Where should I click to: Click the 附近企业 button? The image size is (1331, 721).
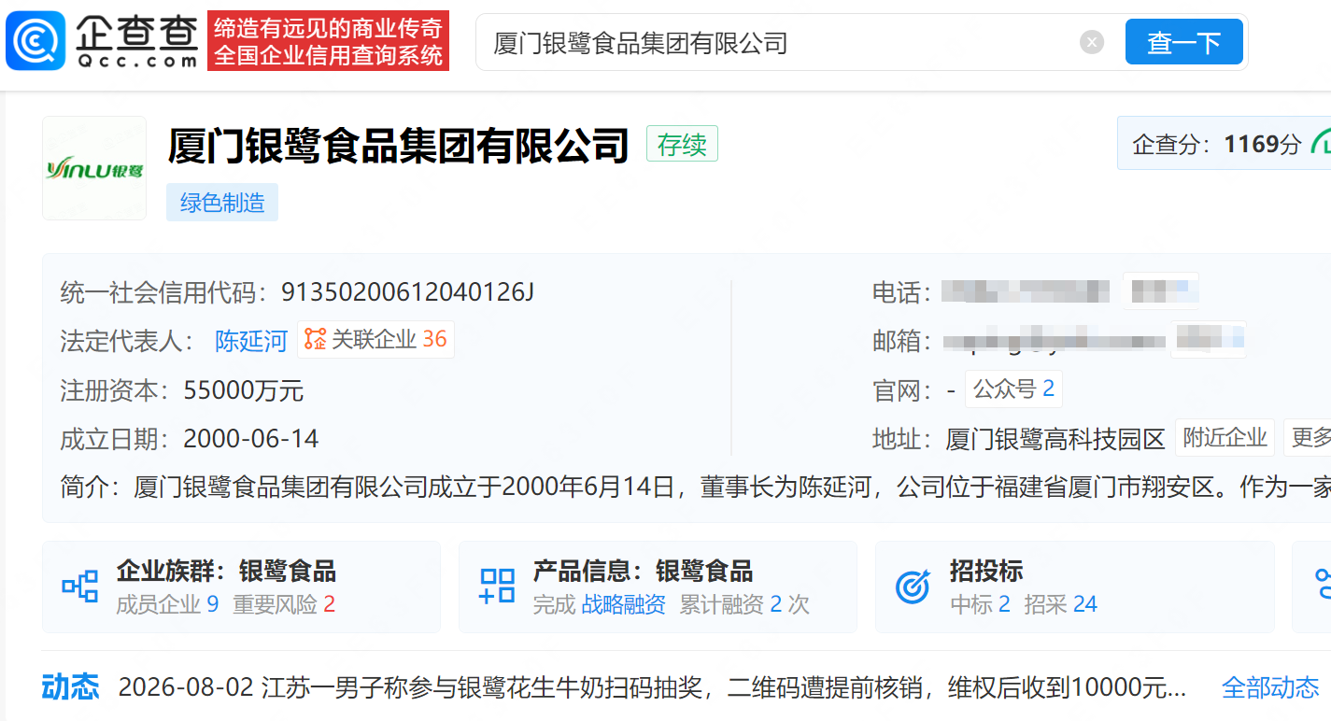1225,437
